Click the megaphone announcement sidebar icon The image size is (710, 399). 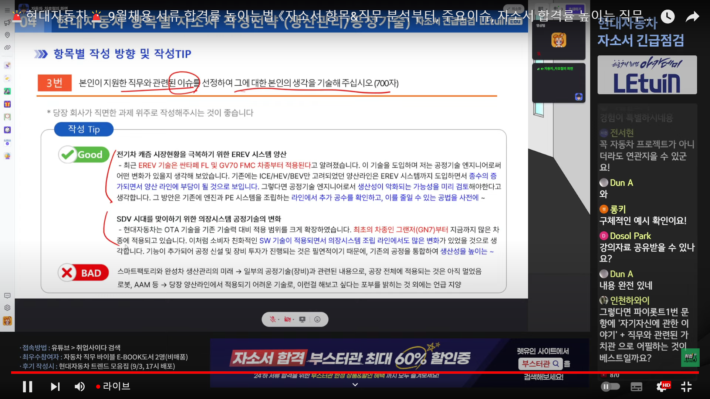[7, 23]
